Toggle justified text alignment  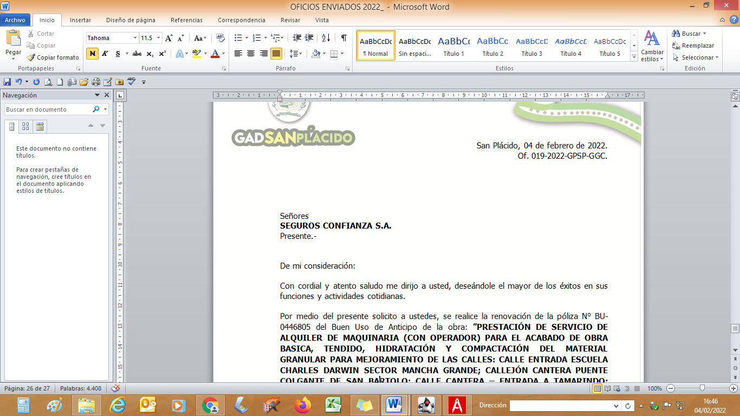point(276,54)
